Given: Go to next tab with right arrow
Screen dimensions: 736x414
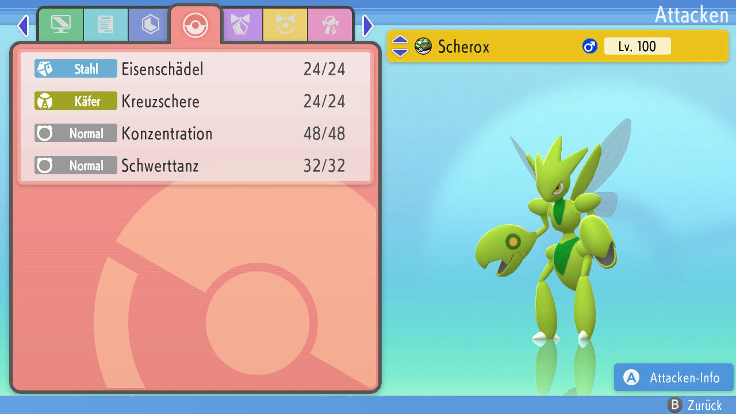Looking at the screenshot, I should [368, 25].
